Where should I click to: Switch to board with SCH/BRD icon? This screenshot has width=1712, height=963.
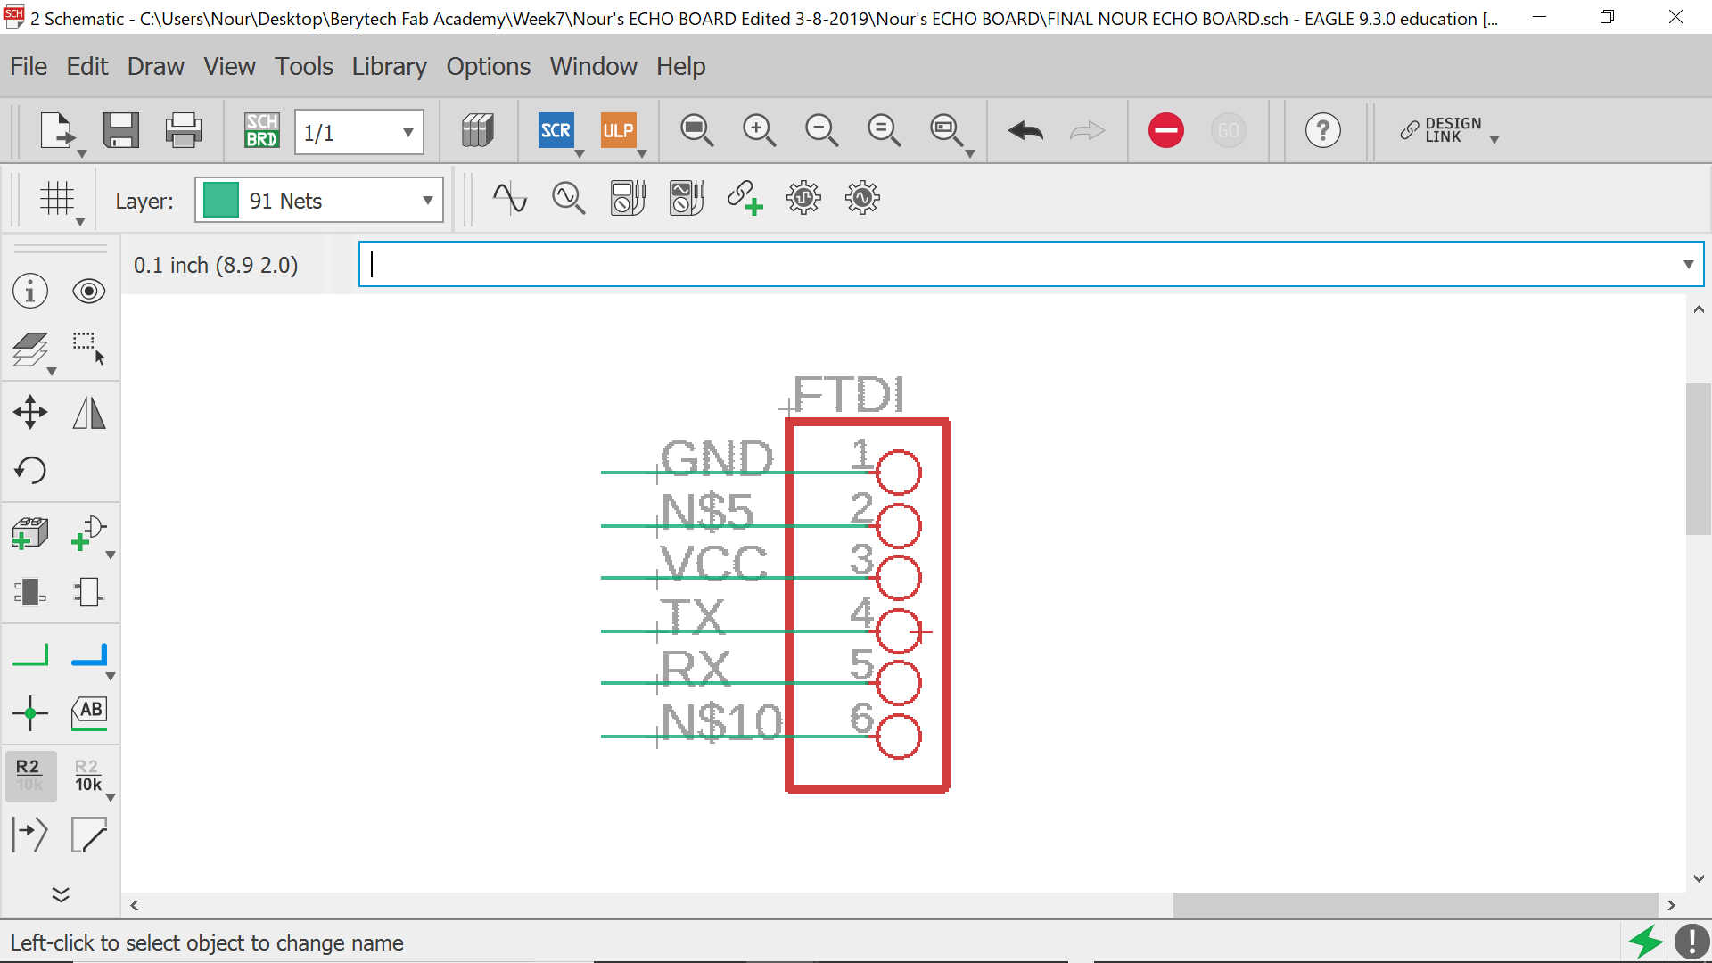[x=261, y=130]
